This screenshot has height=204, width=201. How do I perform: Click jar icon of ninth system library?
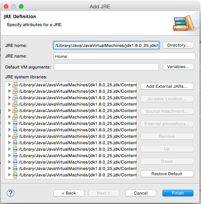[15, 136]
